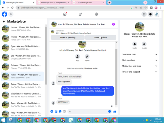The width and height of the screenshot is (164, 123).
Task: Open the browser share icon in the address bar
Action: [141, 8]
